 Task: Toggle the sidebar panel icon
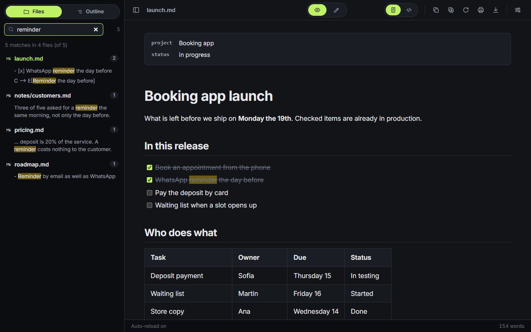click(x=136, y=10)
